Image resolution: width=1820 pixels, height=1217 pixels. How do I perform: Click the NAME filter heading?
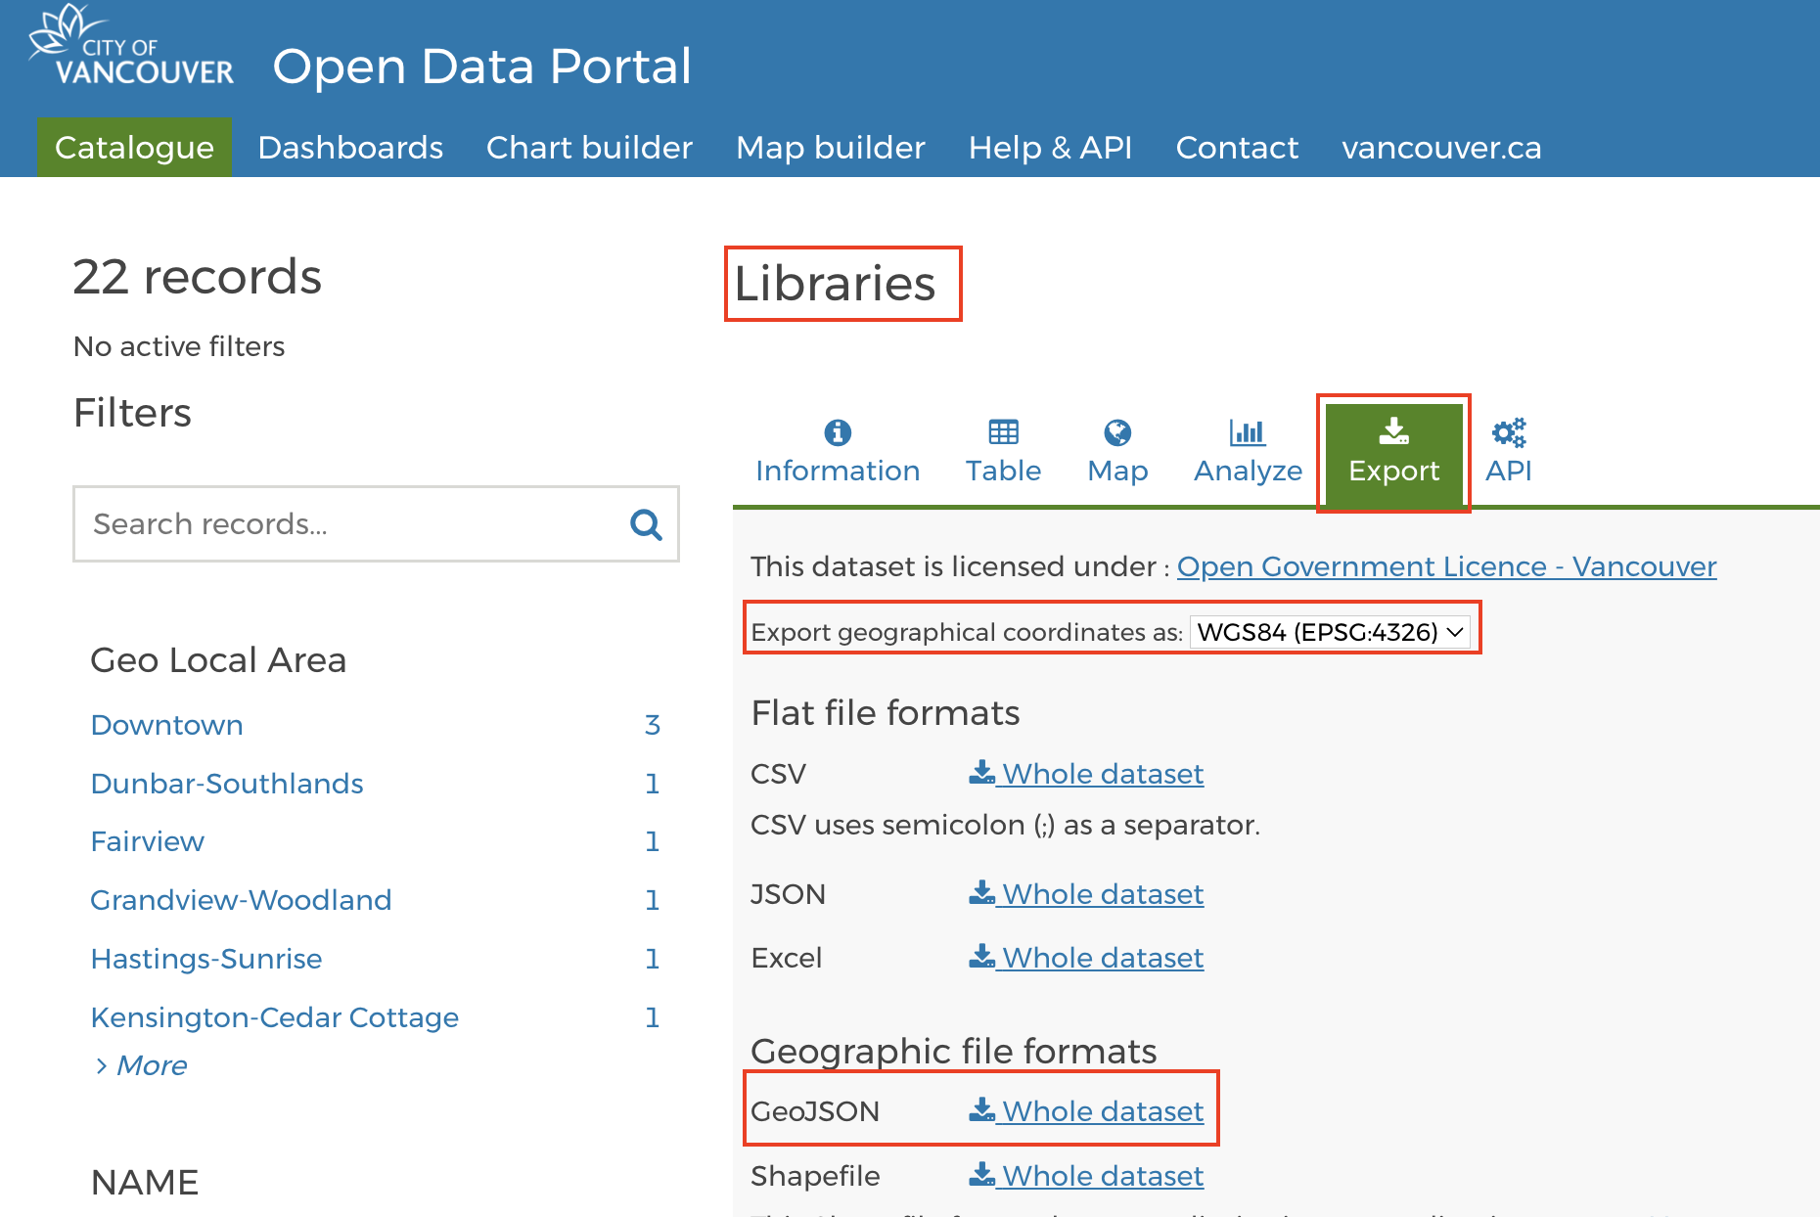pyautogui.click(x=145, y=1182)
